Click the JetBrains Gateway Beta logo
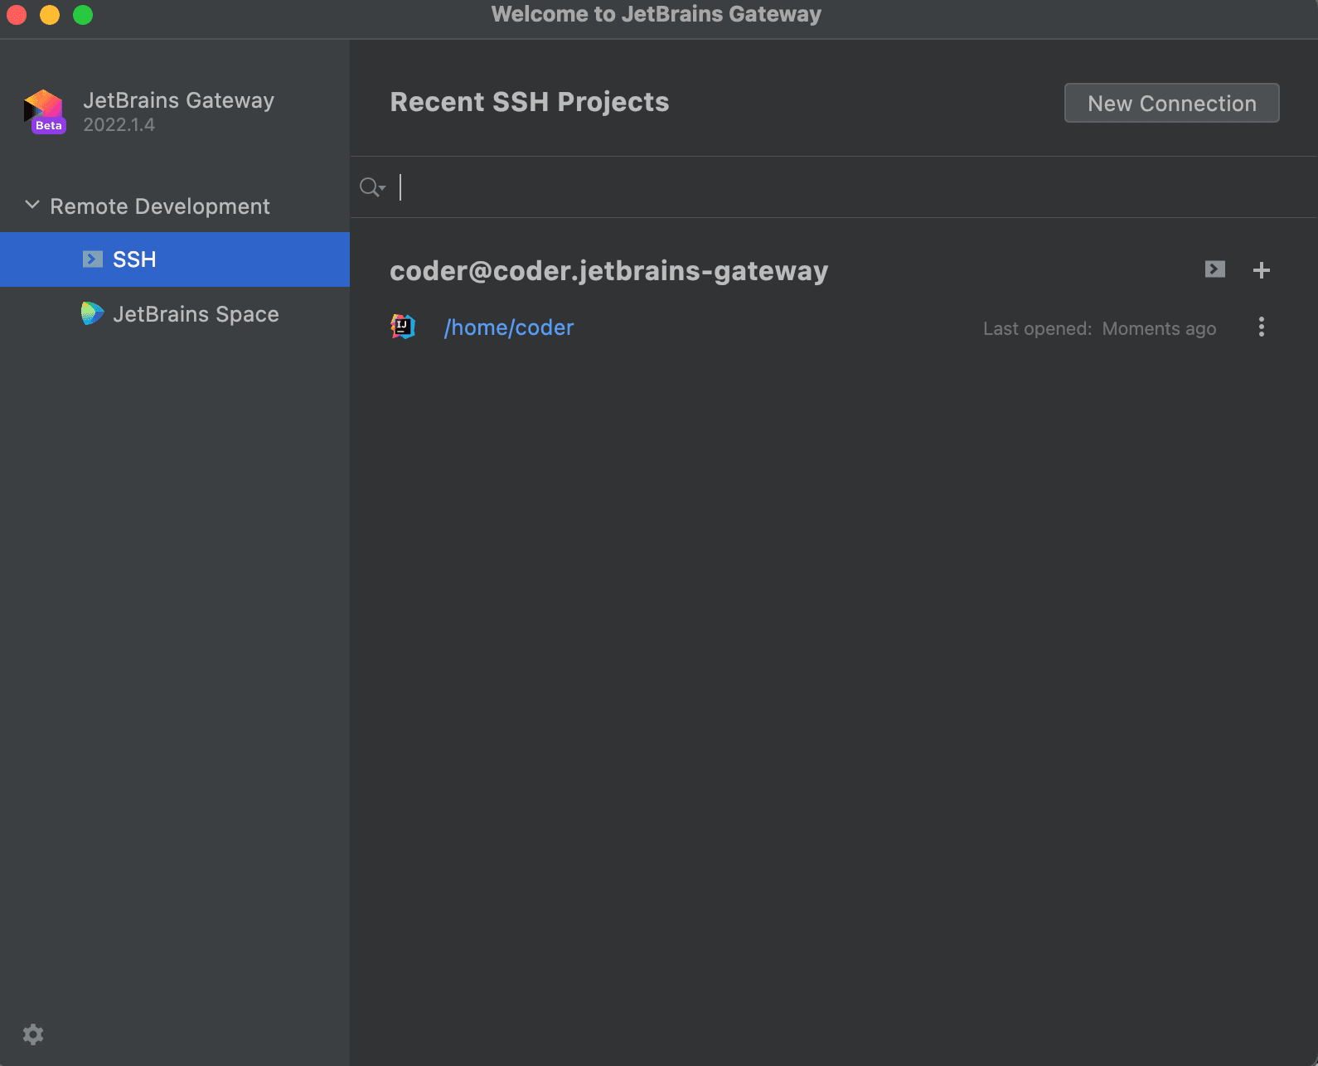Screen dimensions: 1318x1066 pyautogui.click(x=45, y=112)
